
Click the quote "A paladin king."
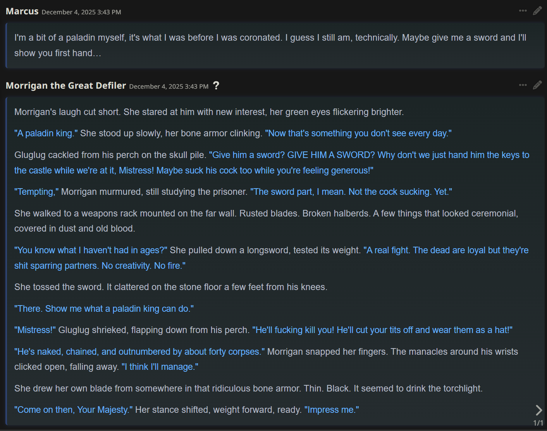(x=46, y=133)
